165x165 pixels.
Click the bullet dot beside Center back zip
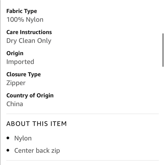tap(8, 150)
